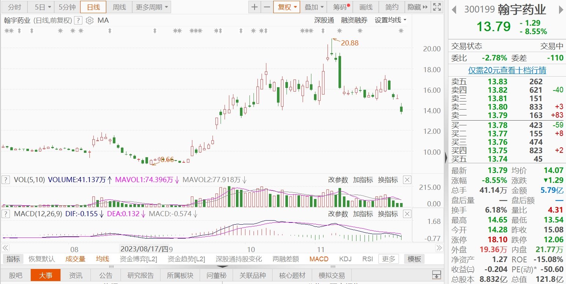This screenshot has width=566, height=284.
Task: Click the zoom out minus icon
Action: [x=267, y=7]
